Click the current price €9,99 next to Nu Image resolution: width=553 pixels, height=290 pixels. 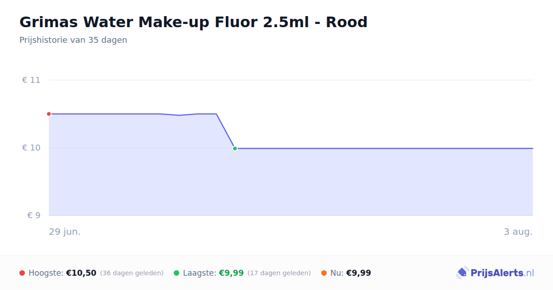(359, 273)
